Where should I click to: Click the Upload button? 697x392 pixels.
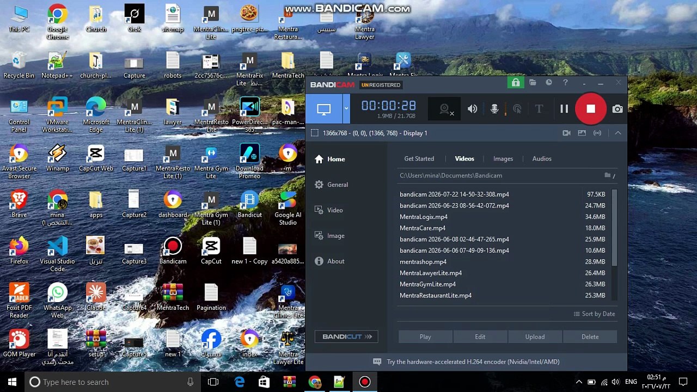coord(535,336)
